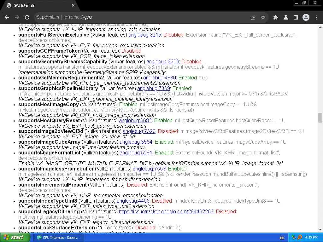
Task: Open the profile avatar menu
Action: (306, 18)
